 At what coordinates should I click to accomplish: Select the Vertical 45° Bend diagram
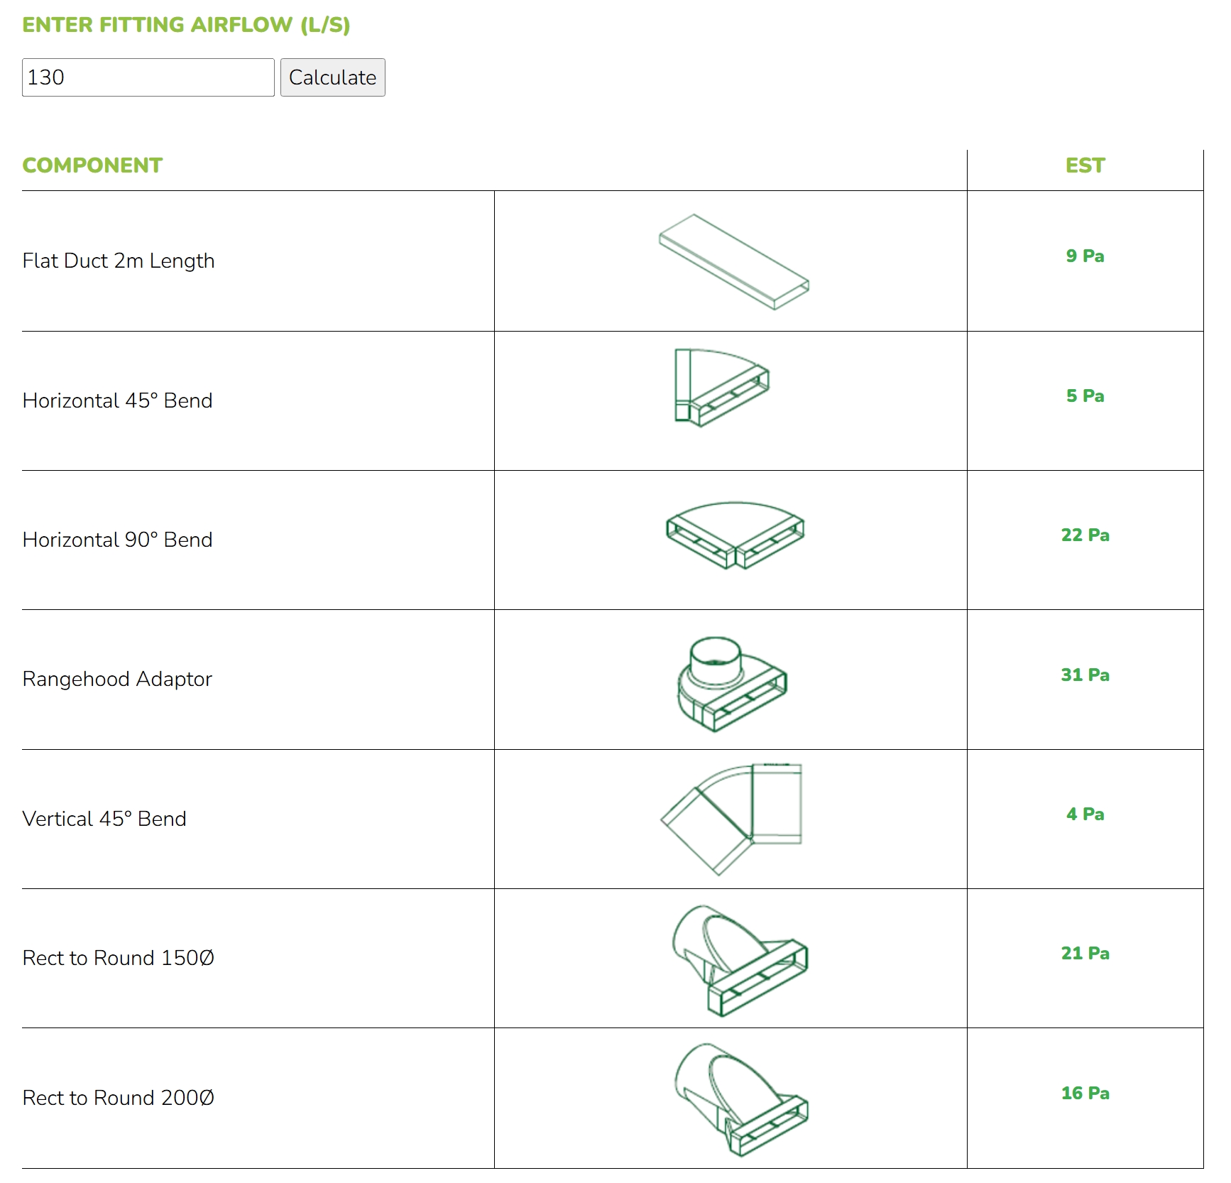[x=731, y=819]
